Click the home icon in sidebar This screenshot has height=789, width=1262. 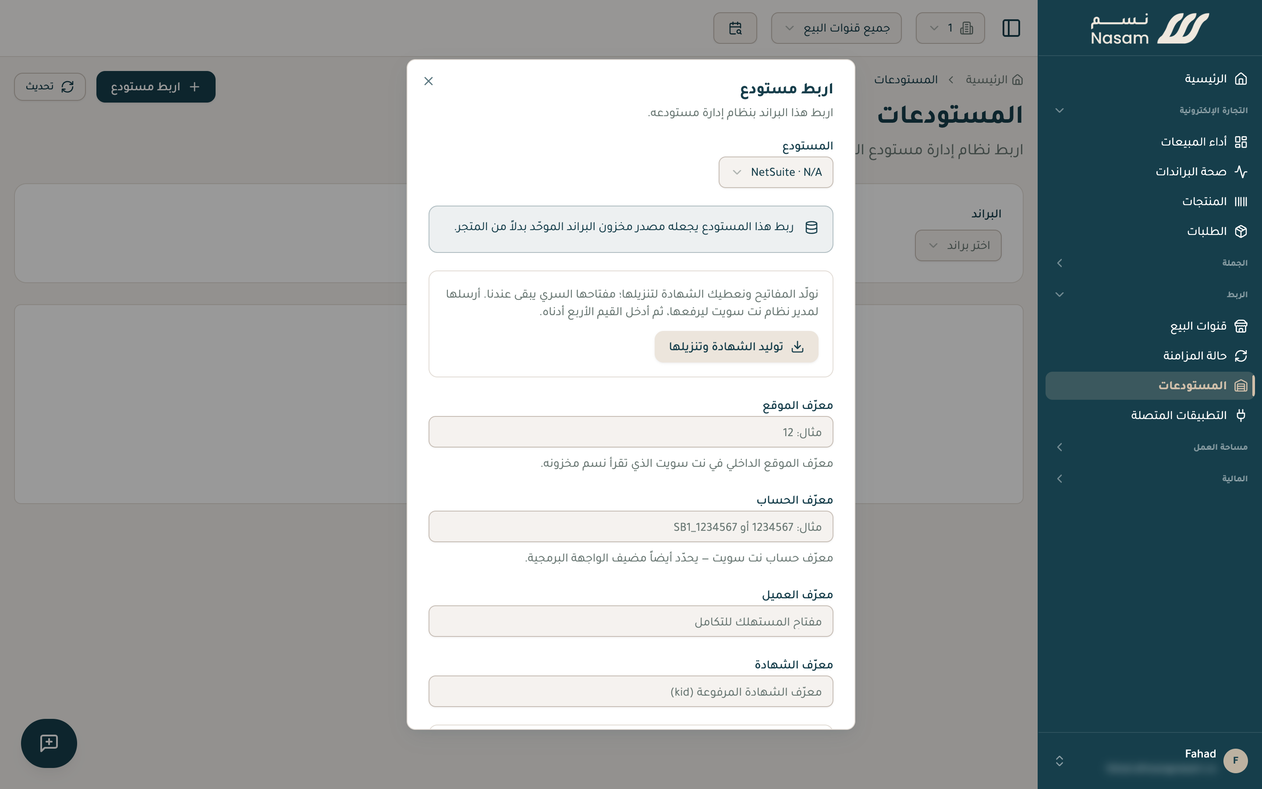(1241, 79)
